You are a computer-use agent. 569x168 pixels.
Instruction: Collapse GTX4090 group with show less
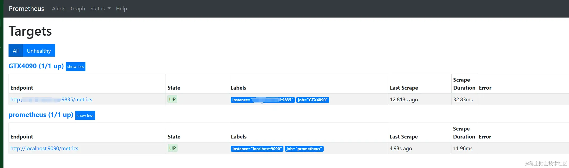tap(76, 66)
